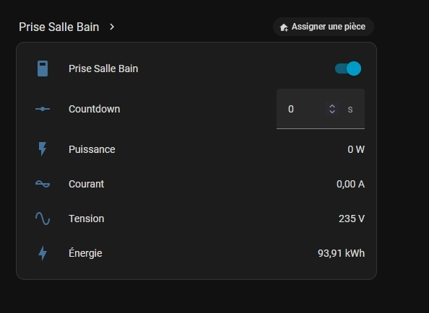Show details of the 235 V reading
Viewport: 429px width, 313px height.
tap(352, 219)
